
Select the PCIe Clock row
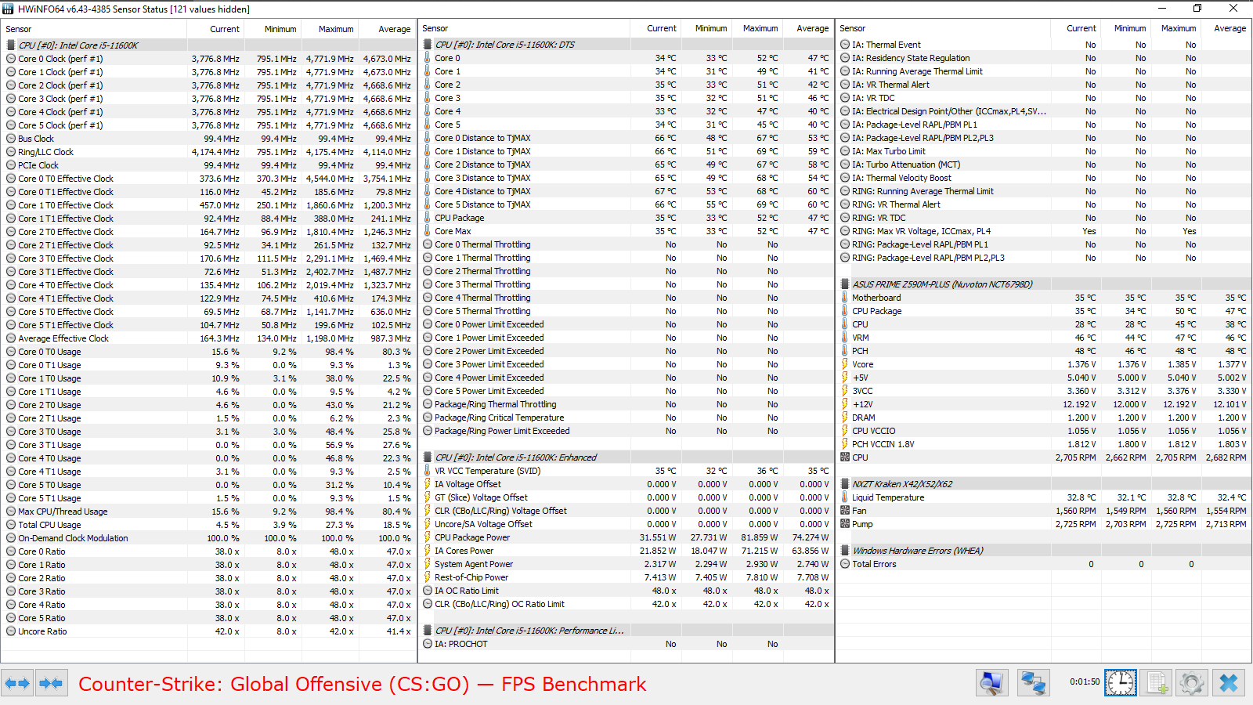[208, 165]
